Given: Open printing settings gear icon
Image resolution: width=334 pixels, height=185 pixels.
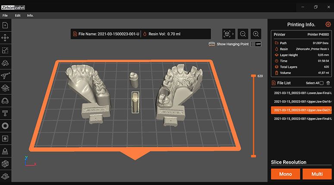Looking at the screenshot, I should tap(328, 24).
